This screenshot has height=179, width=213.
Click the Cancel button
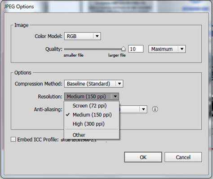click(183, 157)
